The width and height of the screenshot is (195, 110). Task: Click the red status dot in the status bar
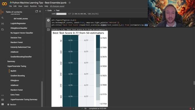click(190, 108)
